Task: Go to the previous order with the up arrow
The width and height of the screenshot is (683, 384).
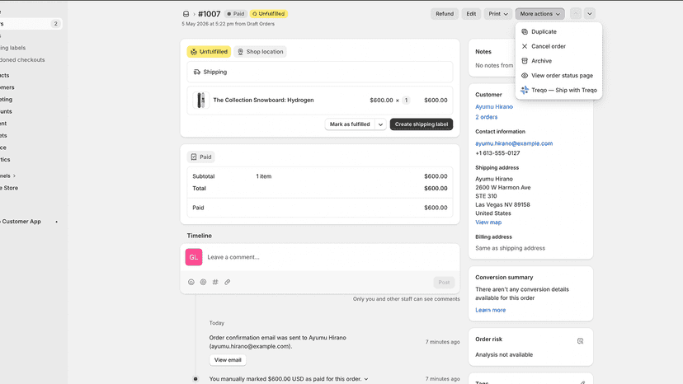Action: 576,14
